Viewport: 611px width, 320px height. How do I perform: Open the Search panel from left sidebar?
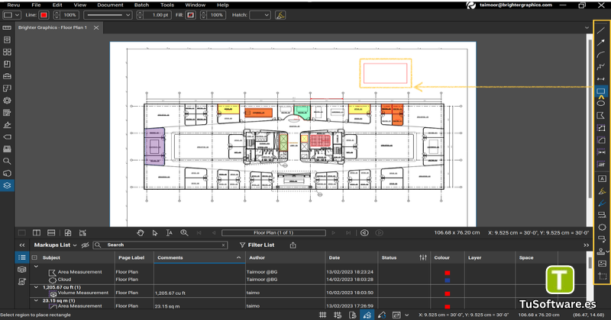7,161
